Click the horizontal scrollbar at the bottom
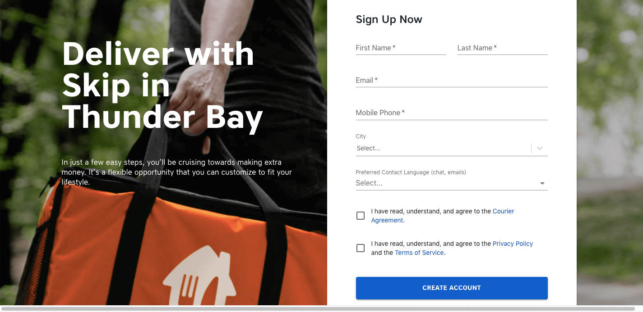 coord(318,309)
